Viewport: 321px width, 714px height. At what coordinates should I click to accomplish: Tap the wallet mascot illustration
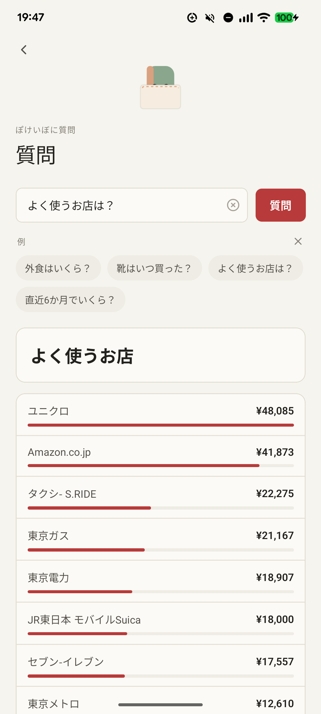[x=160, y=87]
